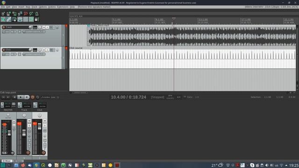
Task: Click the 10.4.00 / 0:18.724 time display
Action: pyautogui.click(x=128, y=97)
